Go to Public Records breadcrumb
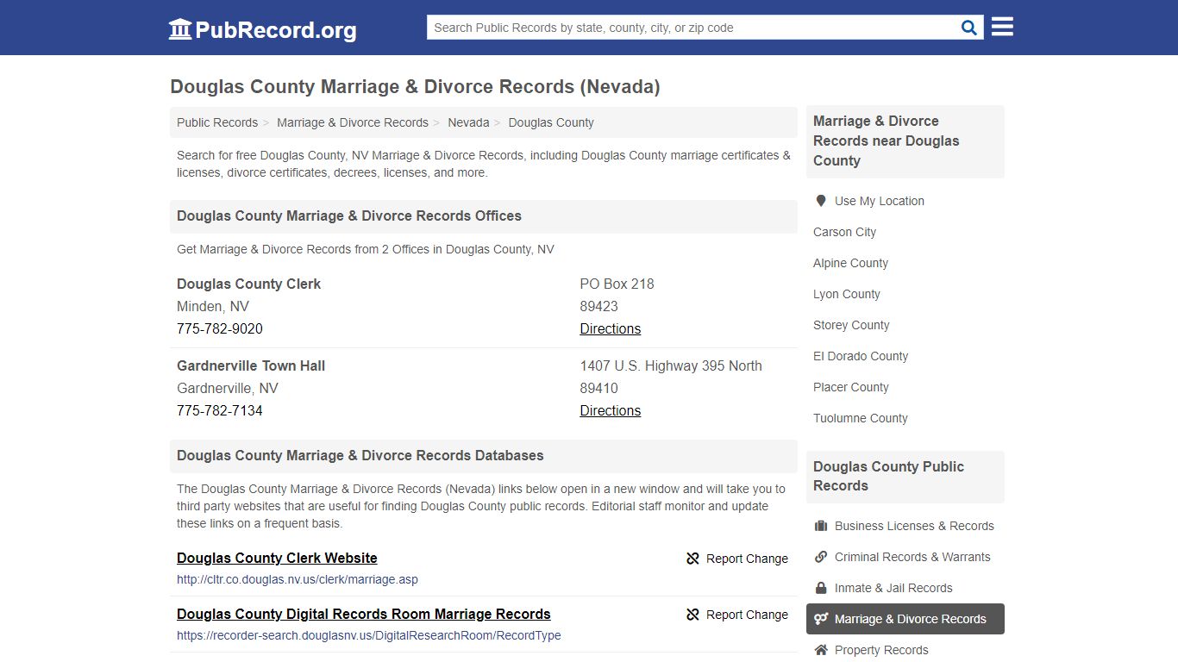This screenshot has width=1178, height=662. (x=217, y=122)
